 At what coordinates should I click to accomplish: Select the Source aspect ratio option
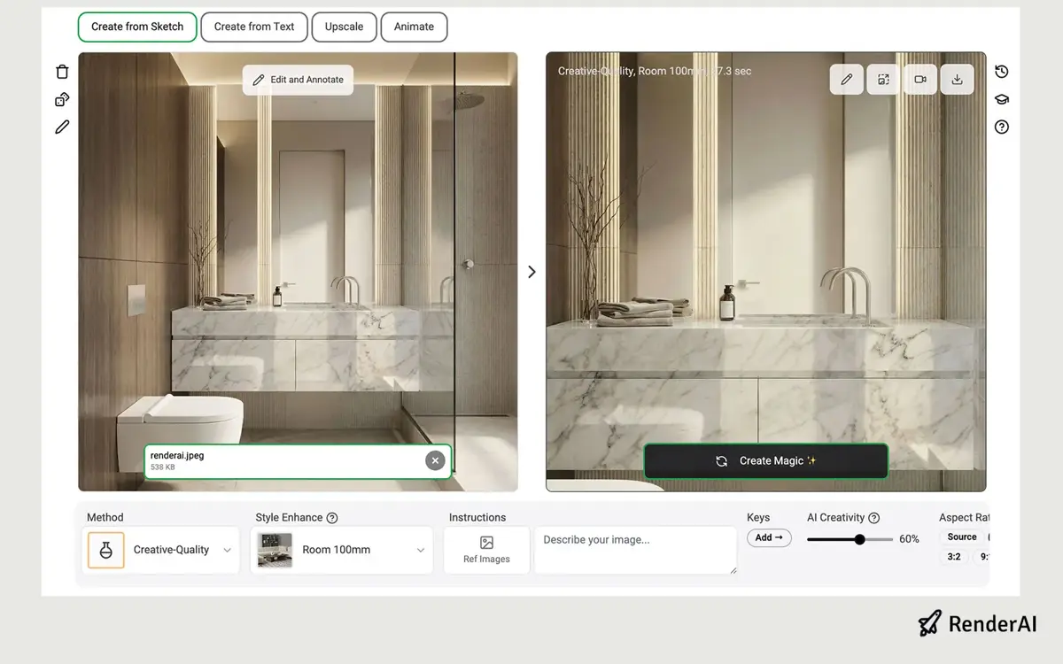tap(962, 537)
